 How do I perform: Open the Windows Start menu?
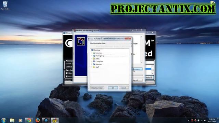3,120
